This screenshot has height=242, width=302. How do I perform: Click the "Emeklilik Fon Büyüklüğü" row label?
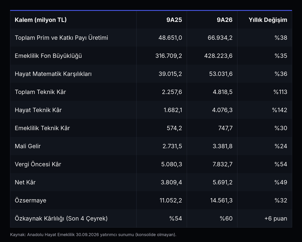coord(48,56)
